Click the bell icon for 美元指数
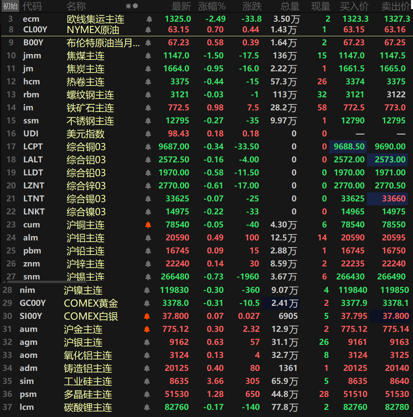The width and height of the screenshot is (413, 417). point(149,134)
